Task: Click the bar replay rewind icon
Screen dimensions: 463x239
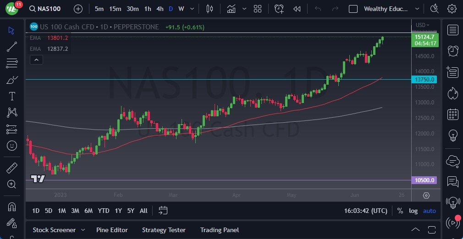Action: (x=297, y=9)
